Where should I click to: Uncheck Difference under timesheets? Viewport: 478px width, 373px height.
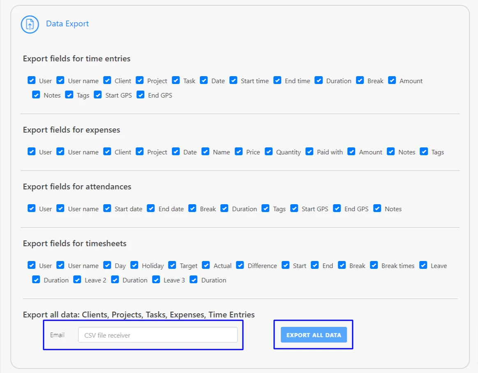240,265
